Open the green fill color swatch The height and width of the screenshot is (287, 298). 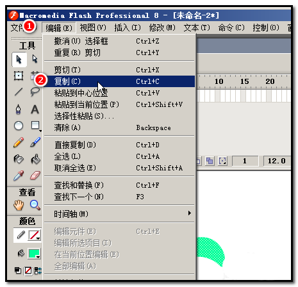point(34,254)
